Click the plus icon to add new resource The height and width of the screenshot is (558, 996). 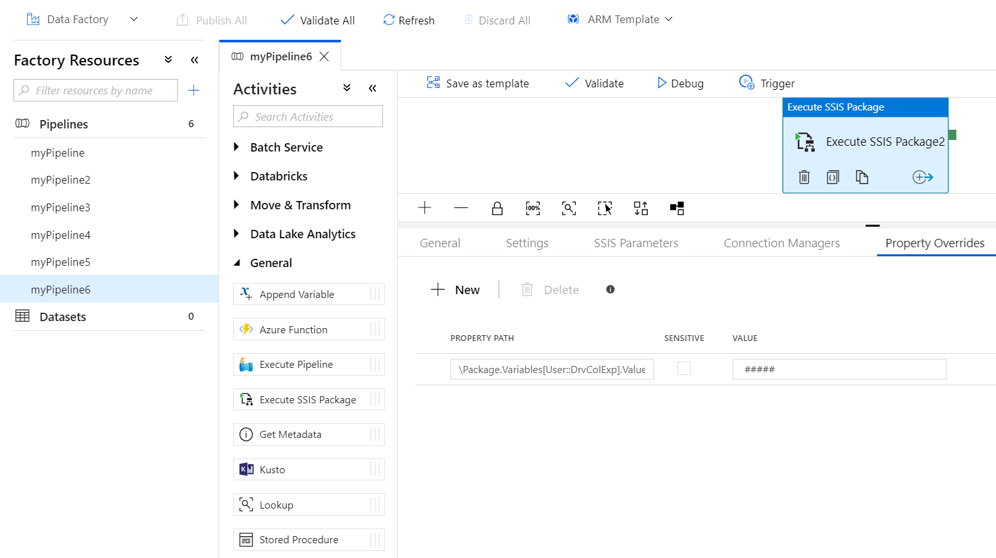193,91
